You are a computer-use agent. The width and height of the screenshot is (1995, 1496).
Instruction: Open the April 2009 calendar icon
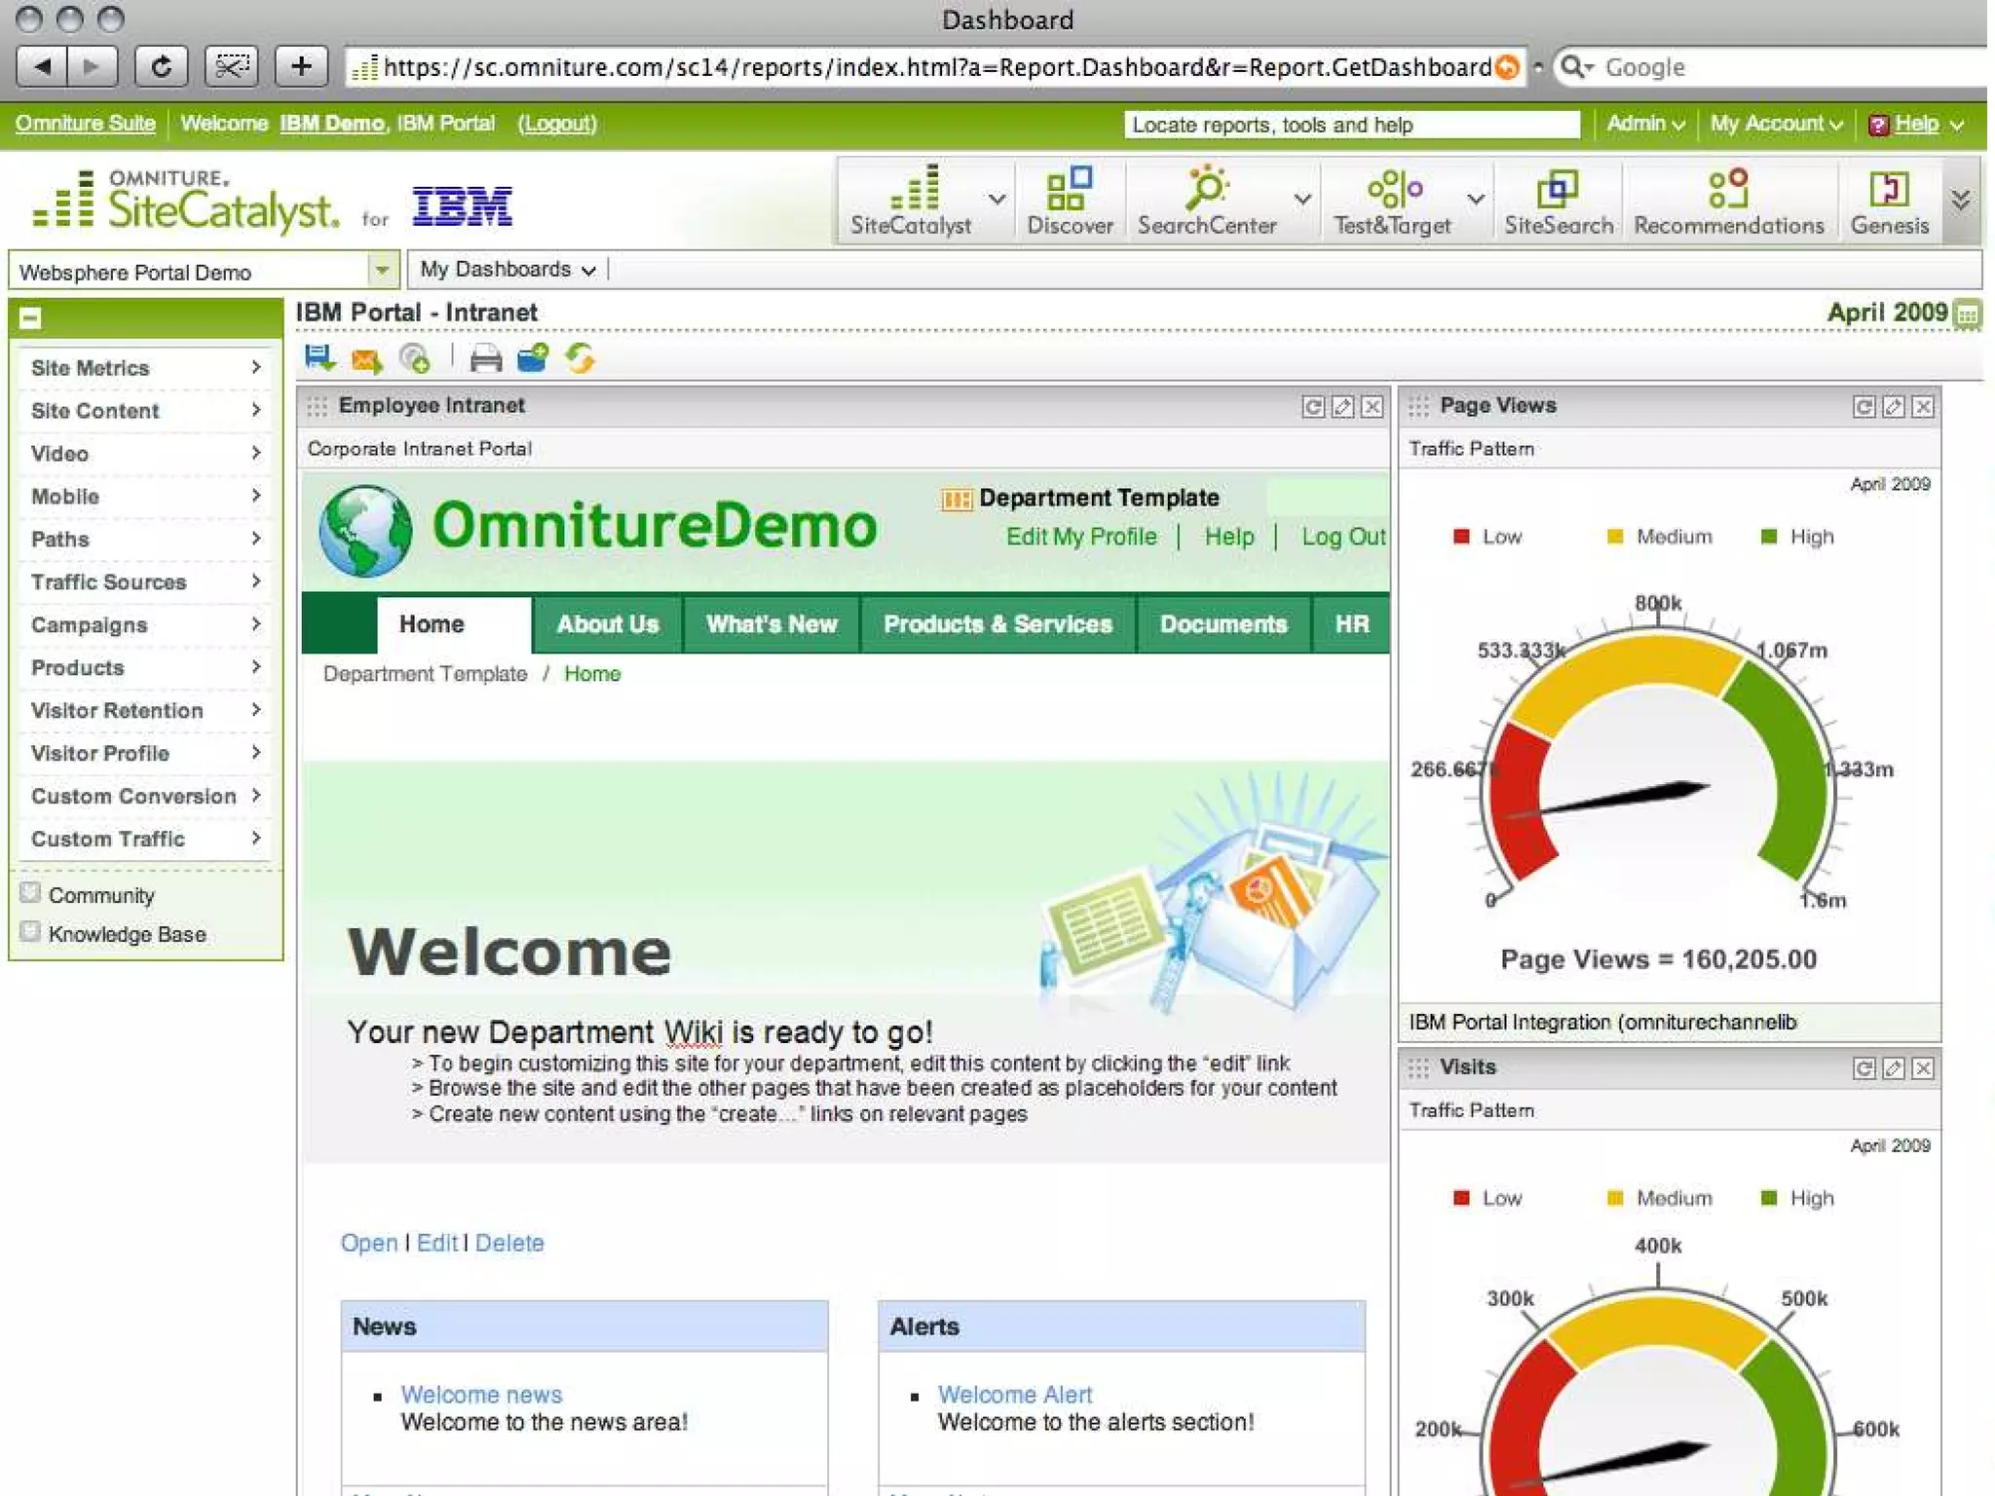(1968, 315)
